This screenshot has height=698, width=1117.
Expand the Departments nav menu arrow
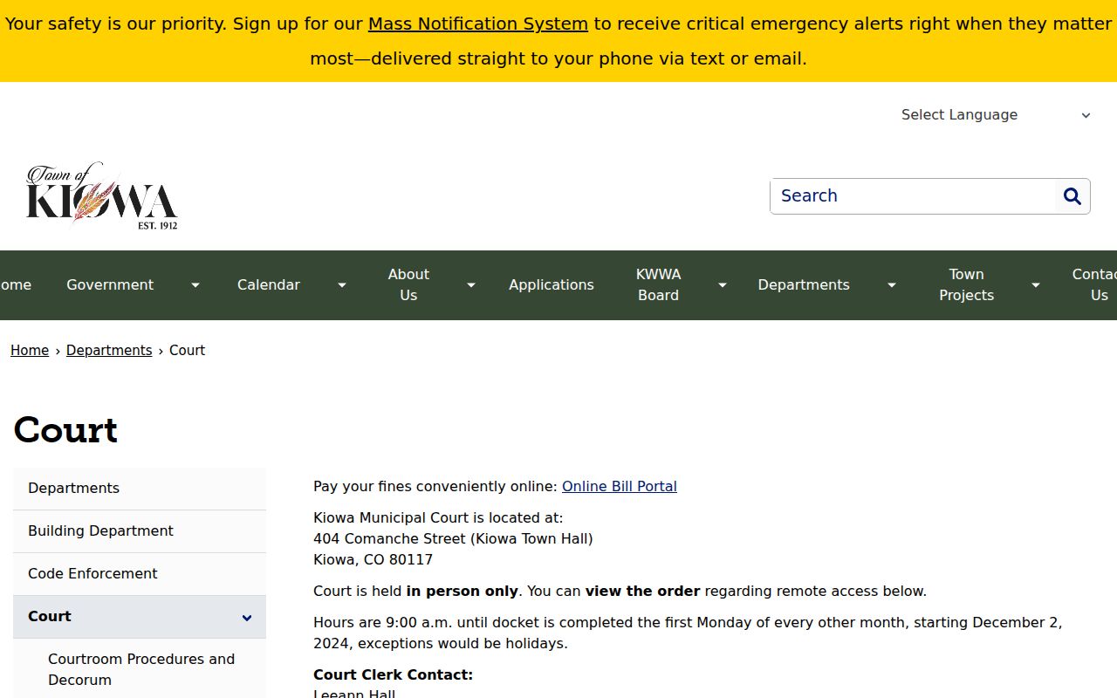tap(892, 285)
